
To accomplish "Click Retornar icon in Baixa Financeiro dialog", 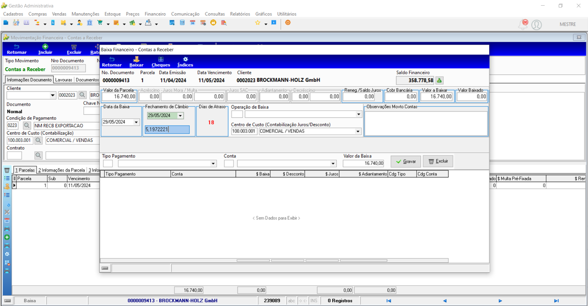I will pos(111,59).
